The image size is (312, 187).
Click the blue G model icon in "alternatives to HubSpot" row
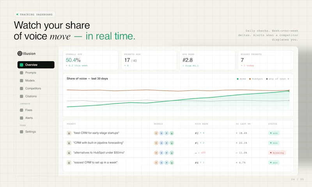pos(161,153)
